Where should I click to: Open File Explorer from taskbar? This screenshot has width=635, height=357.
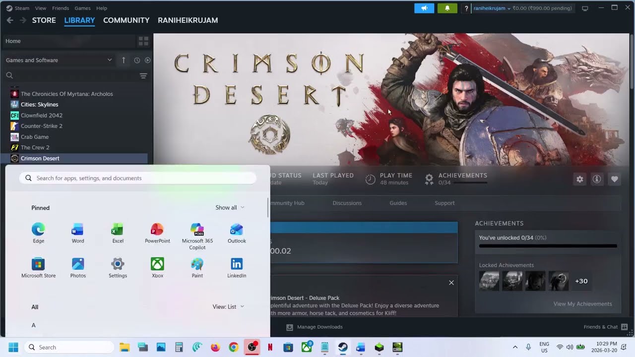[x=125, y=347]
